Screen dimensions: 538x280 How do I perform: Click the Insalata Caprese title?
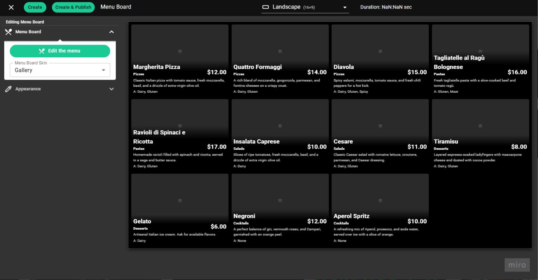click(x=256, y=142)
